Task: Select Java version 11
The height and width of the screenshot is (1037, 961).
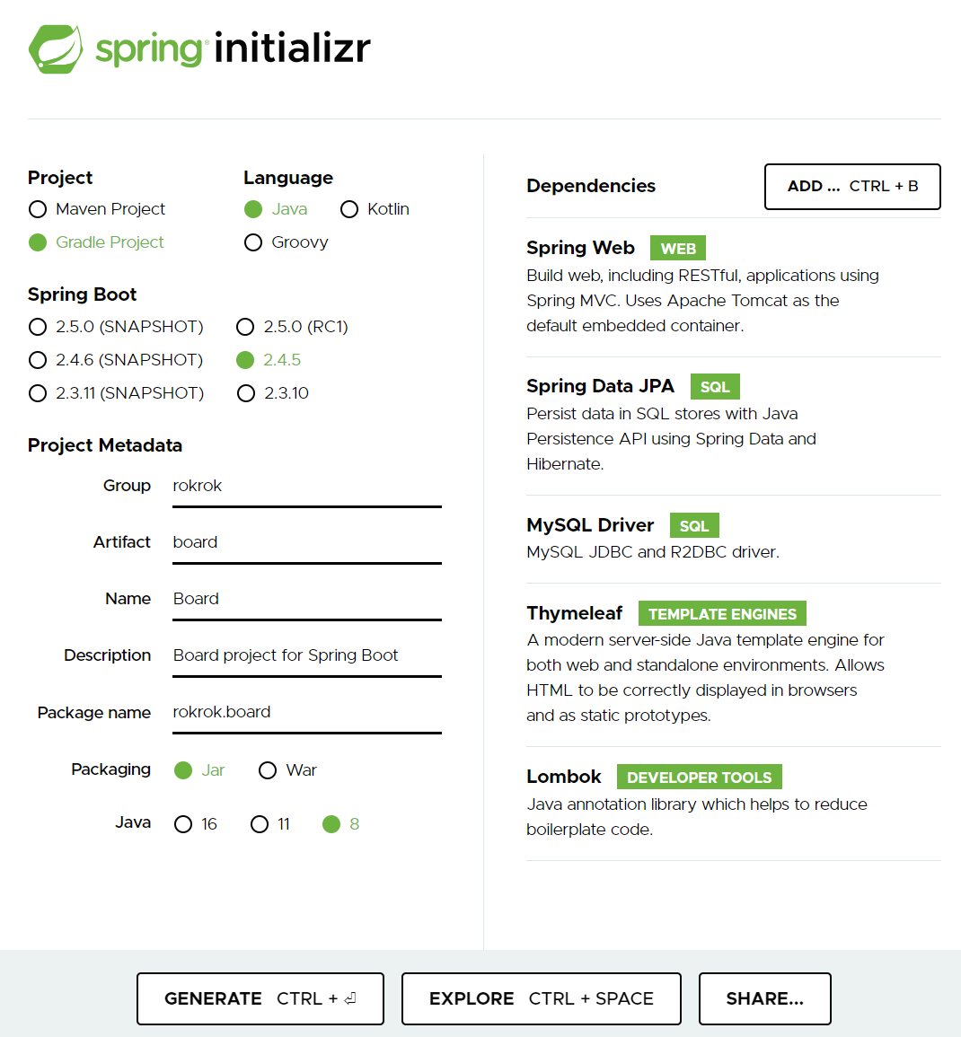Action: pyautogui.click(x=260, y=824)
